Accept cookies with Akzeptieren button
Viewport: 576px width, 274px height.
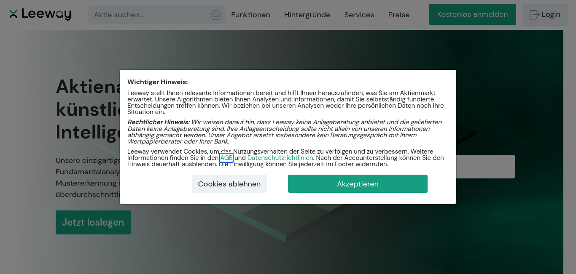(358, 184)
